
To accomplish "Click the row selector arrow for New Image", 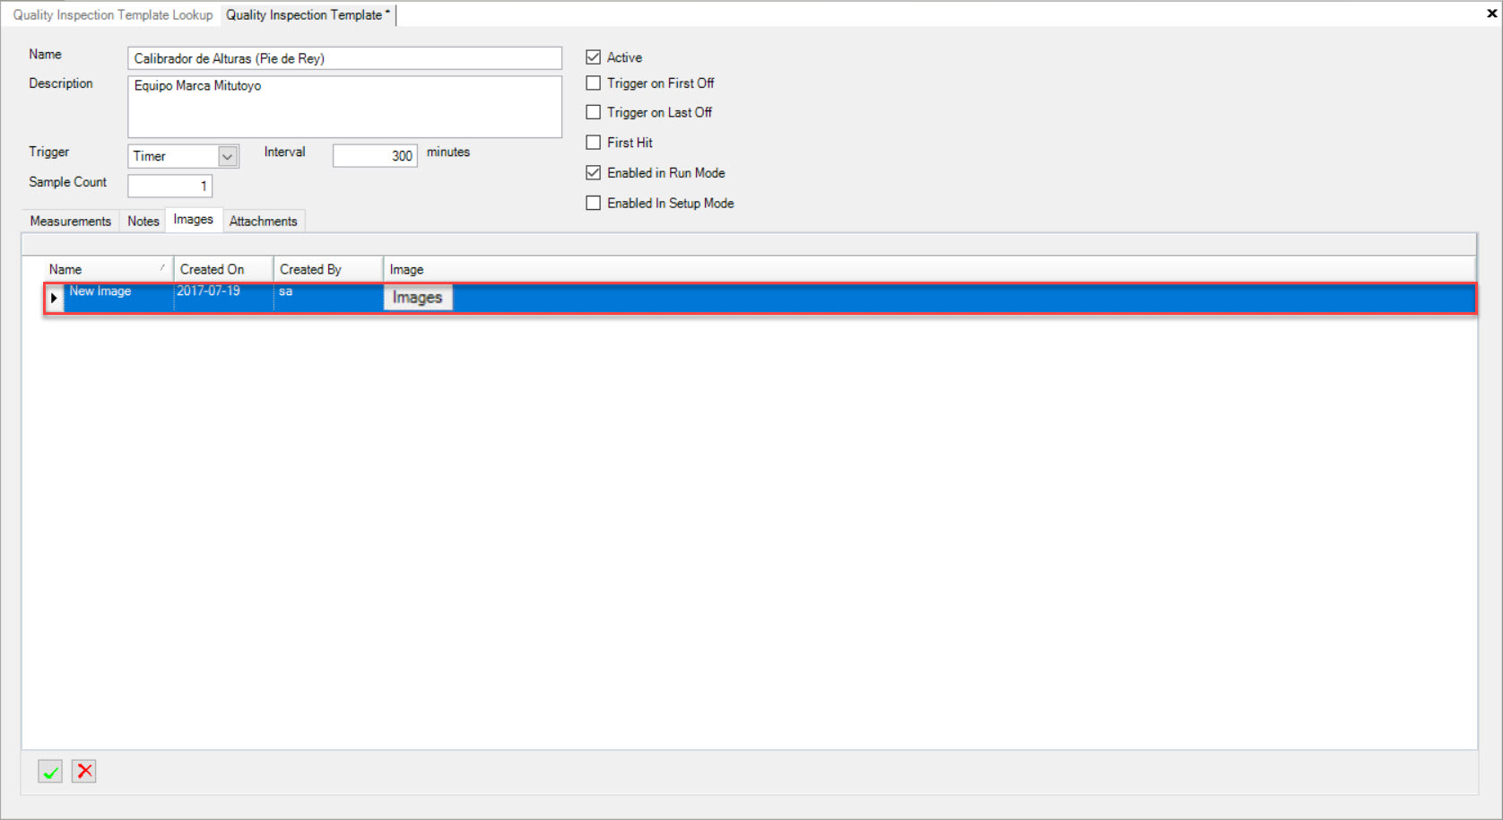I will click(x=54, y=298).
